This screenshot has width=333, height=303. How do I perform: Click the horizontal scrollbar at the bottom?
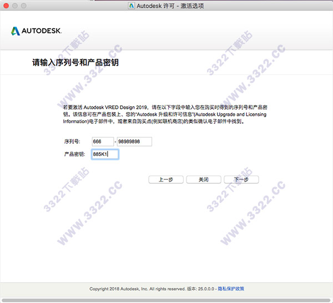point(167,300)
